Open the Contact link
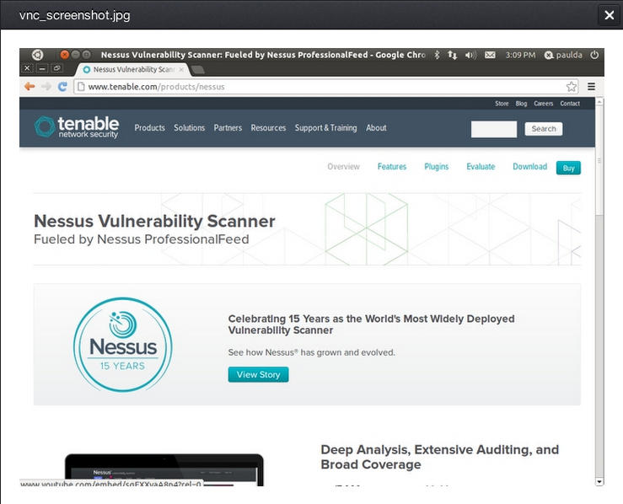 [570, 104]
